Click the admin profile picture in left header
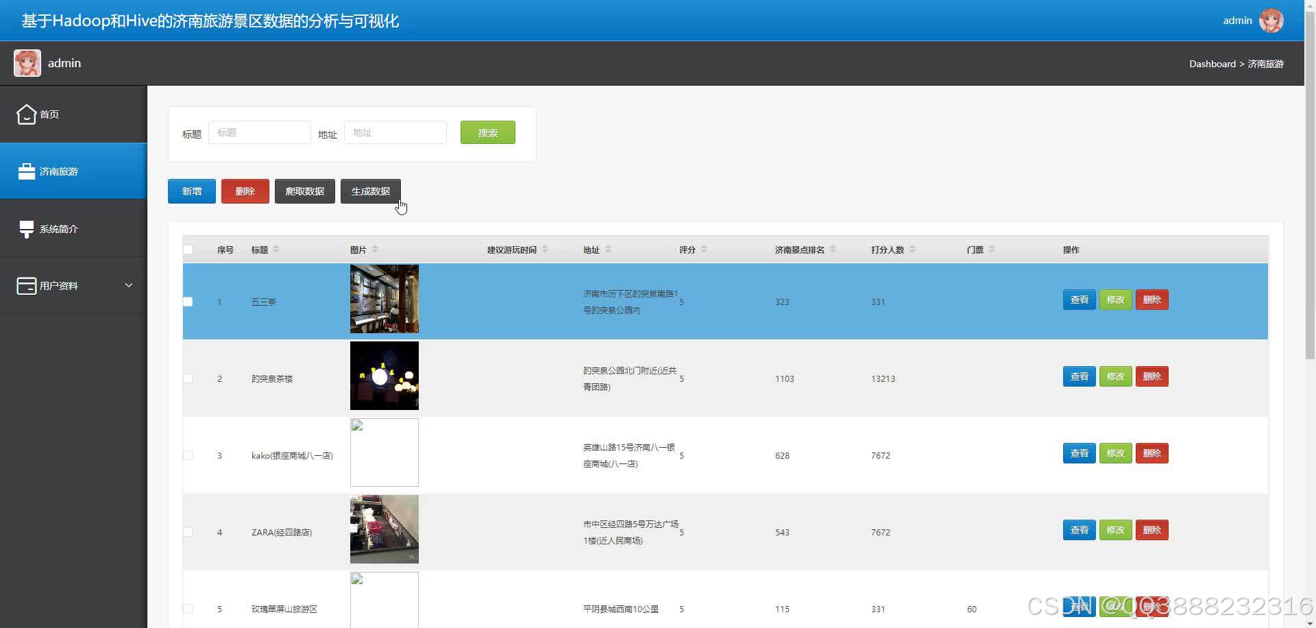The height and width of the screenshot is (628, 1316). [x=27, y=62]
